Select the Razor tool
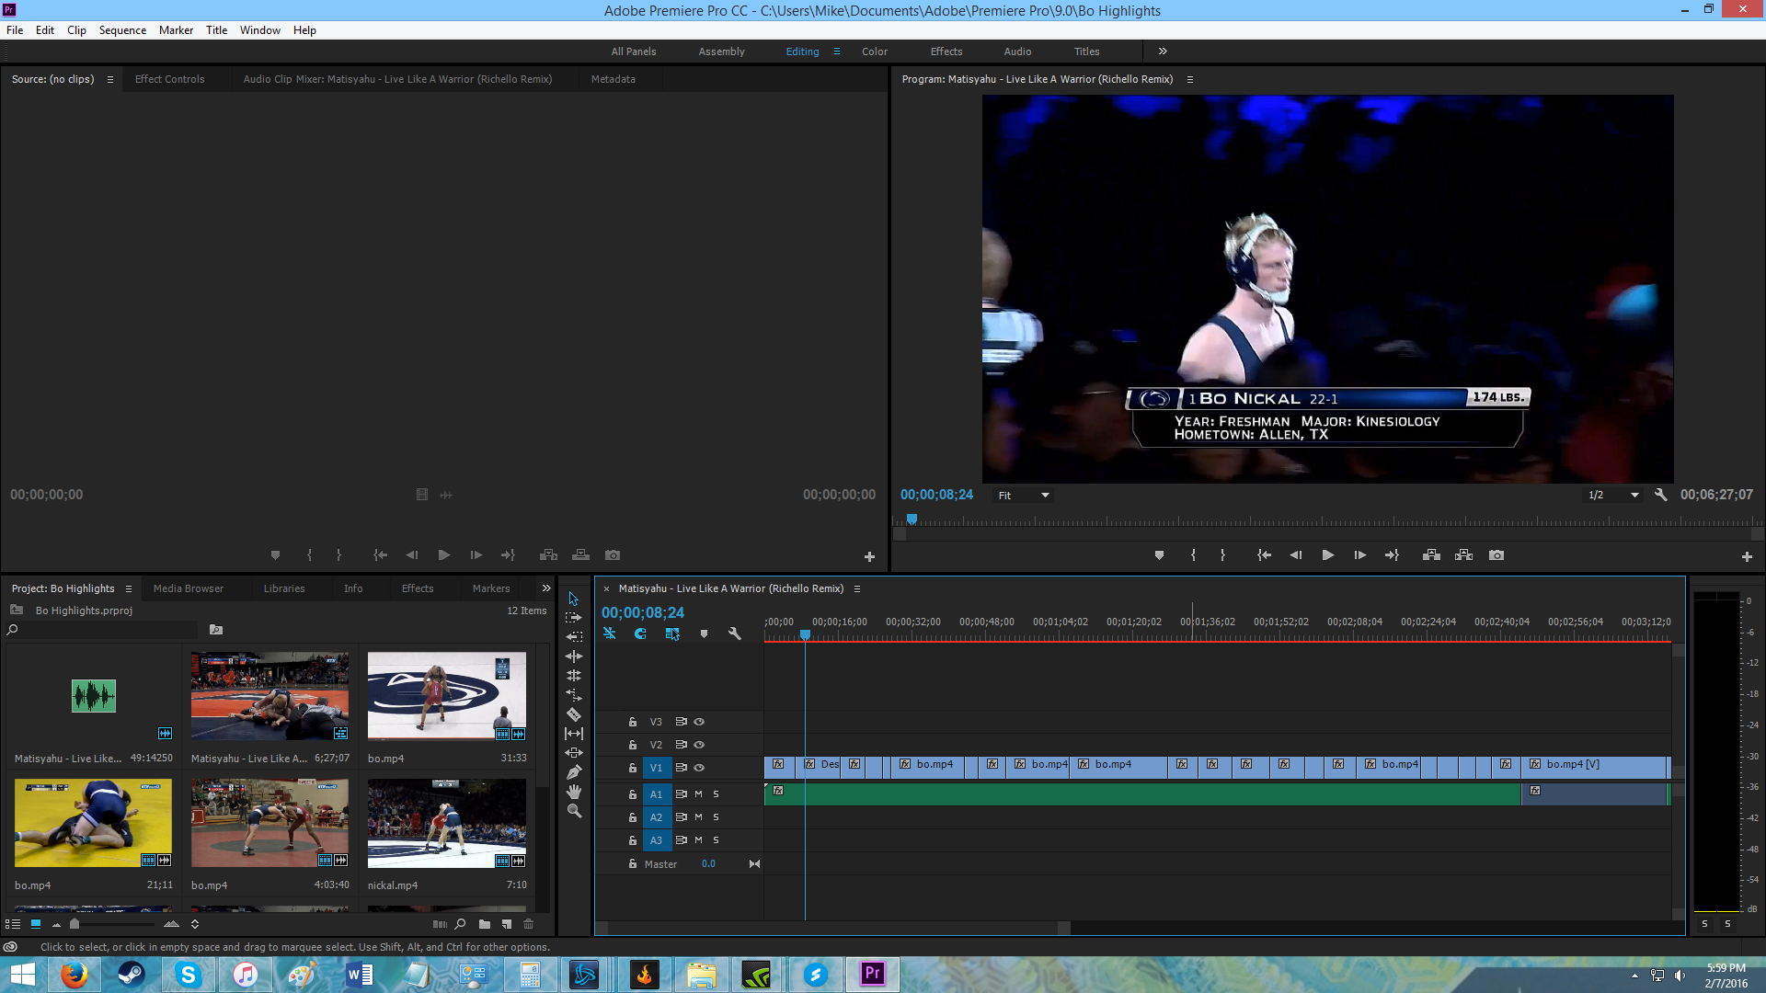 [x=573, y=714]
